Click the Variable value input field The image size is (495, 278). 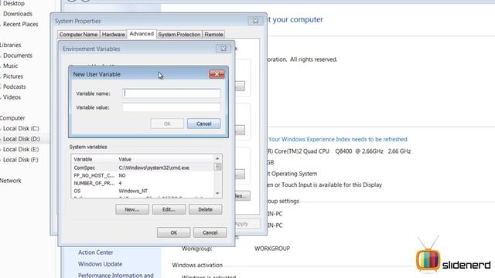(x=172, y=107)
